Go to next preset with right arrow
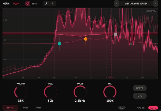The image size is (161, 111). coord(155,4)
